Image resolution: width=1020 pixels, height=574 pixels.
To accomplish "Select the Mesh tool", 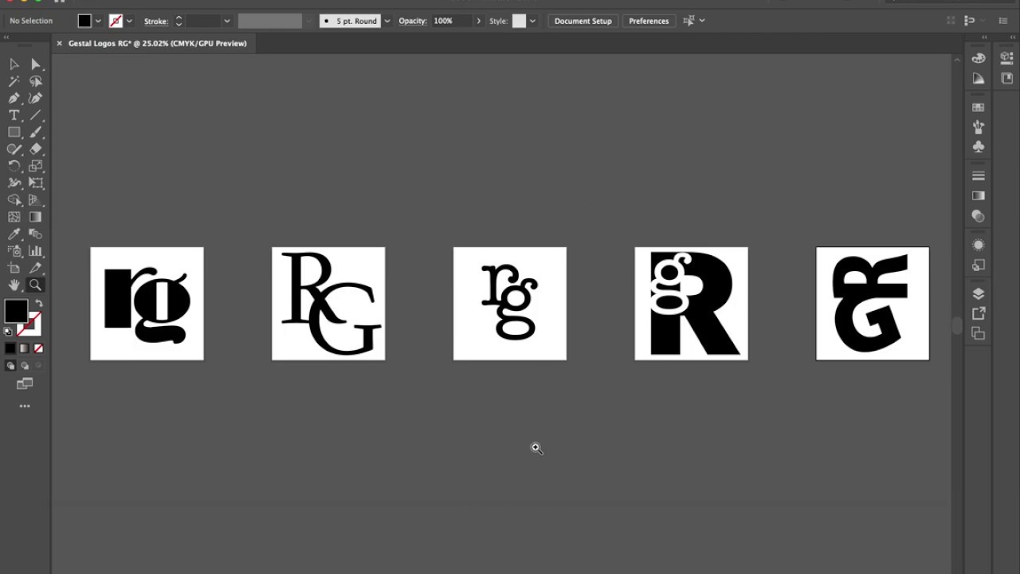I will [x=14, y=217].
